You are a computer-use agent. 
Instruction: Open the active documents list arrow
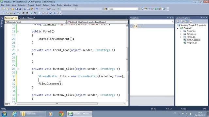[127, 18]
